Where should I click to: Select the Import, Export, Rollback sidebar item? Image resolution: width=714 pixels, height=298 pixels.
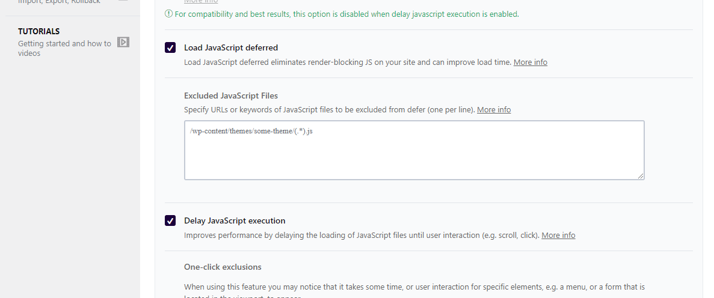tap(59, 2)
